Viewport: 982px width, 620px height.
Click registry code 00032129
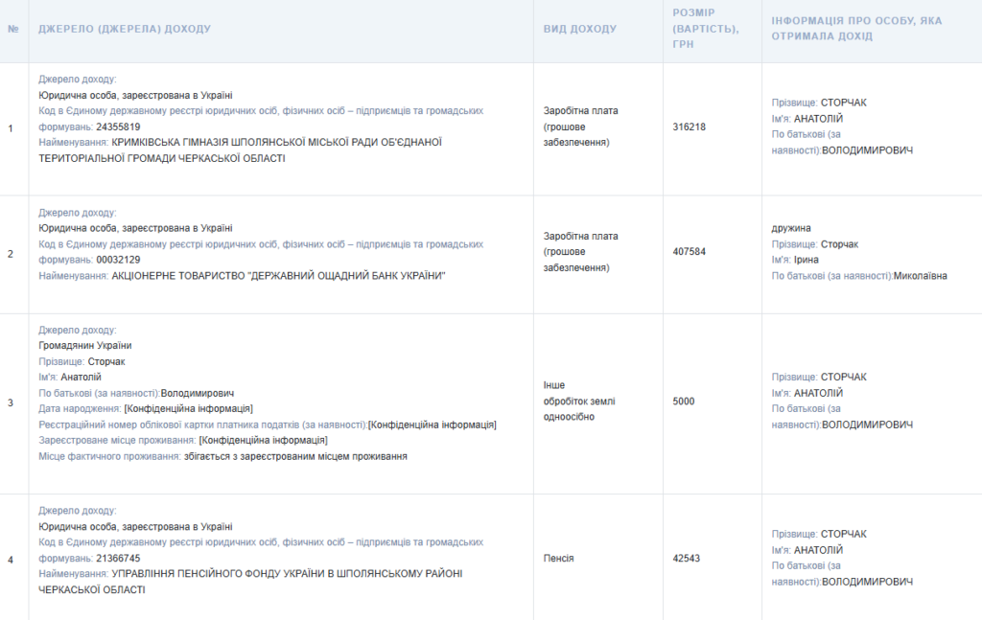point(118,260)
